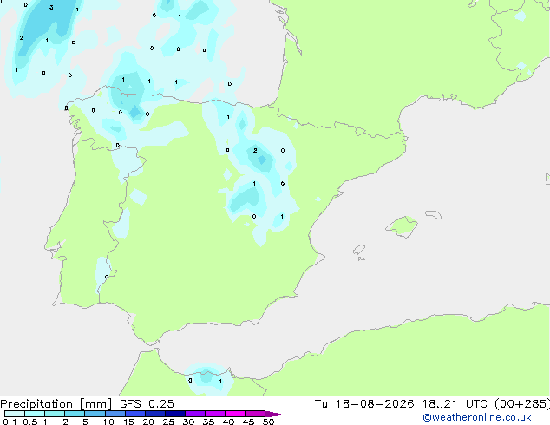Viewport: 550px width, 425px height.
Task: Click the 20–25 mm dark blue swatch
Action: click(x=155, y=414)
